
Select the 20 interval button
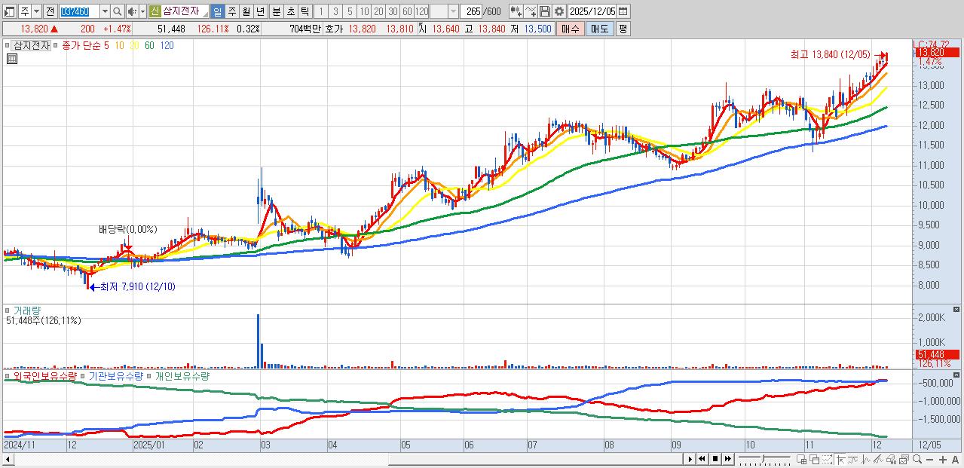point(378,11)
